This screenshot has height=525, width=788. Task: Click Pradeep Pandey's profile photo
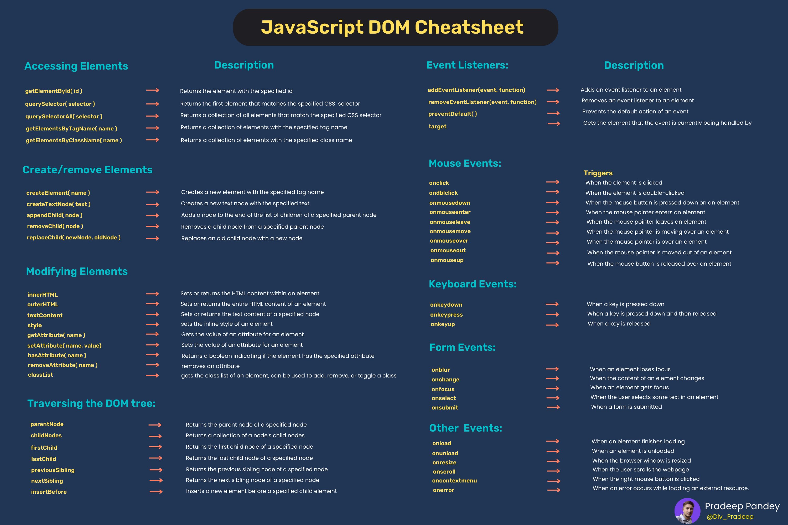point(687,511)
